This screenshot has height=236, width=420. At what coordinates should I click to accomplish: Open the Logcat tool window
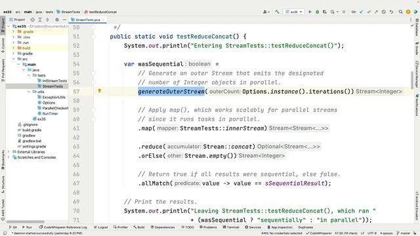point(100,227)
